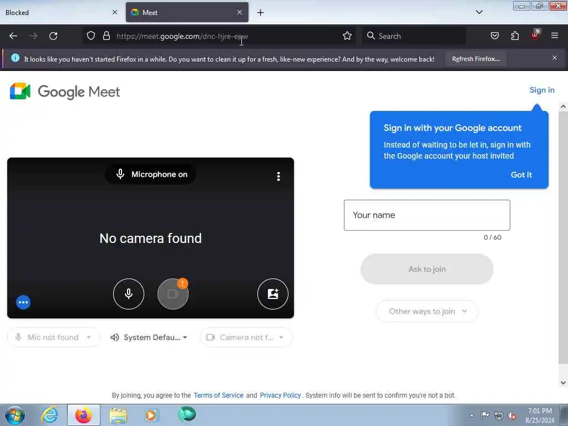Open the Firefox hamburger application menu
This screenshot has height=426, width=568.
555,35
